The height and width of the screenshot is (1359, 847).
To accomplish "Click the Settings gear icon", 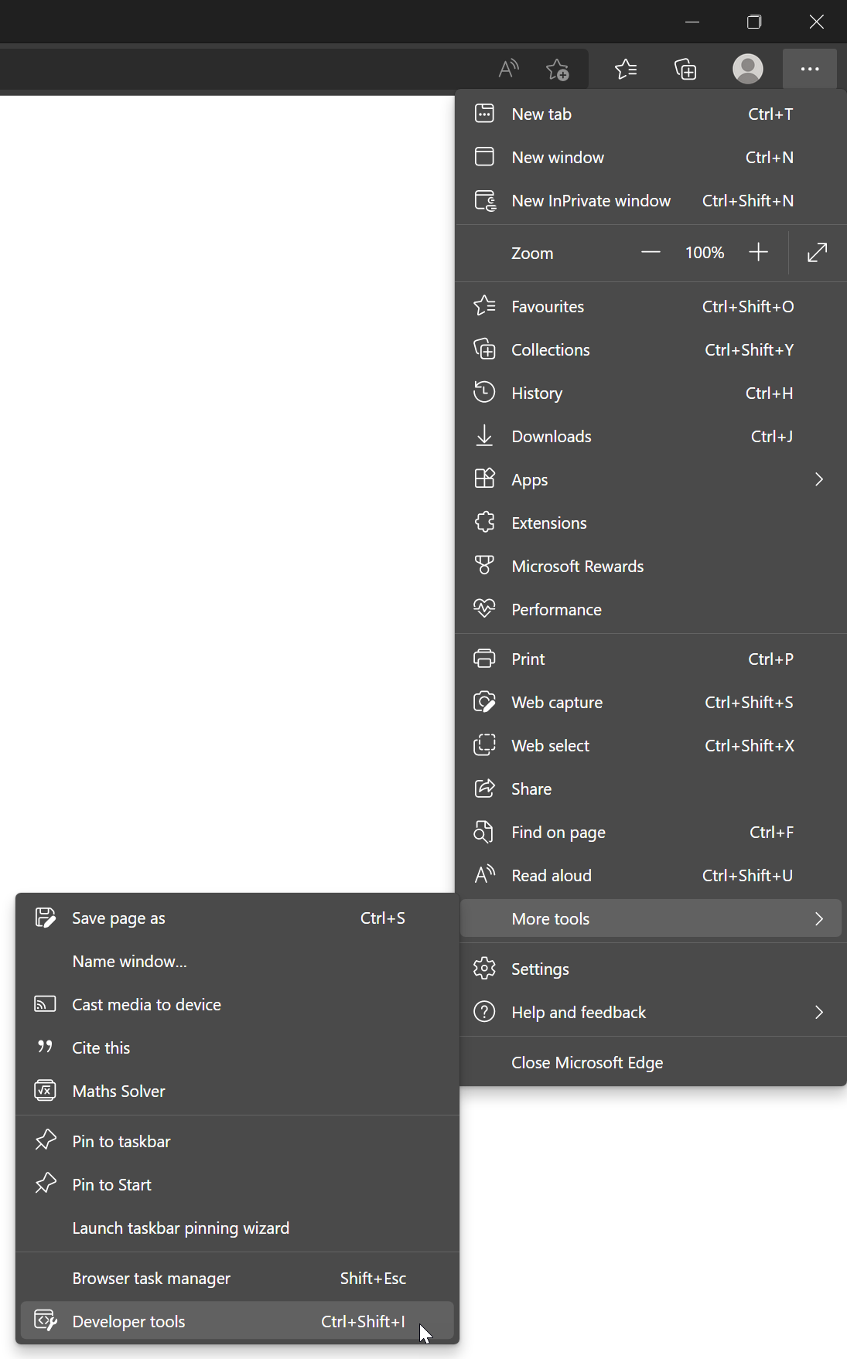I will click(x=484, y=969).
